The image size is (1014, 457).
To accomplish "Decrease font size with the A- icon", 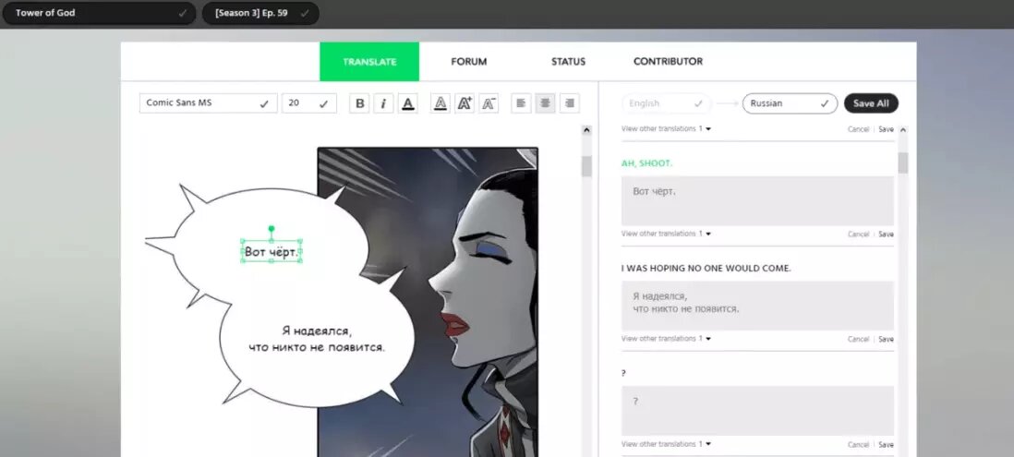I will pos(489,103).
